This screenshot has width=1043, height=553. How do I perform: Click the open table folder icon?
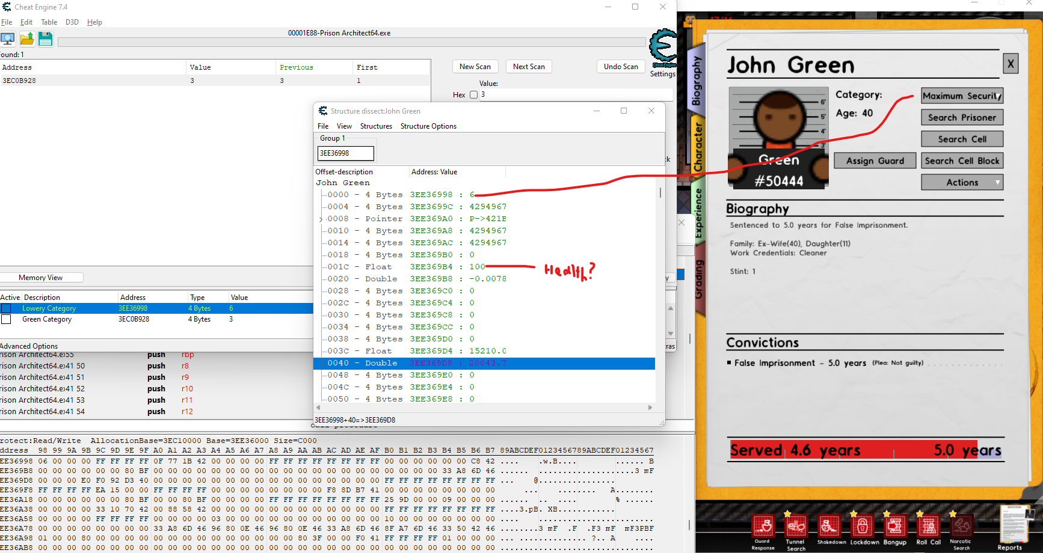click(x=27, y=39)
